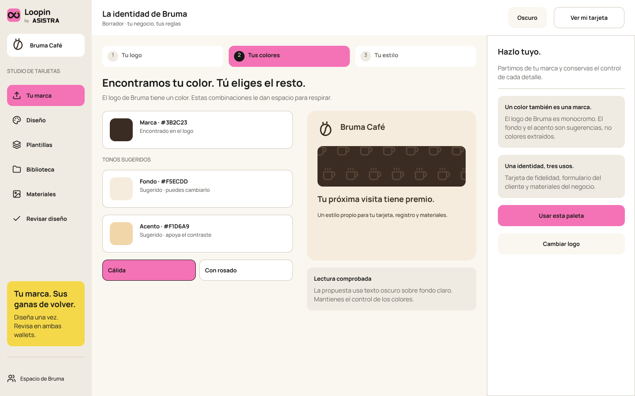Viewport: 635px width, 396px height.
Task: Go to step 1 Tu logo
Action: (x=163, y=56)
